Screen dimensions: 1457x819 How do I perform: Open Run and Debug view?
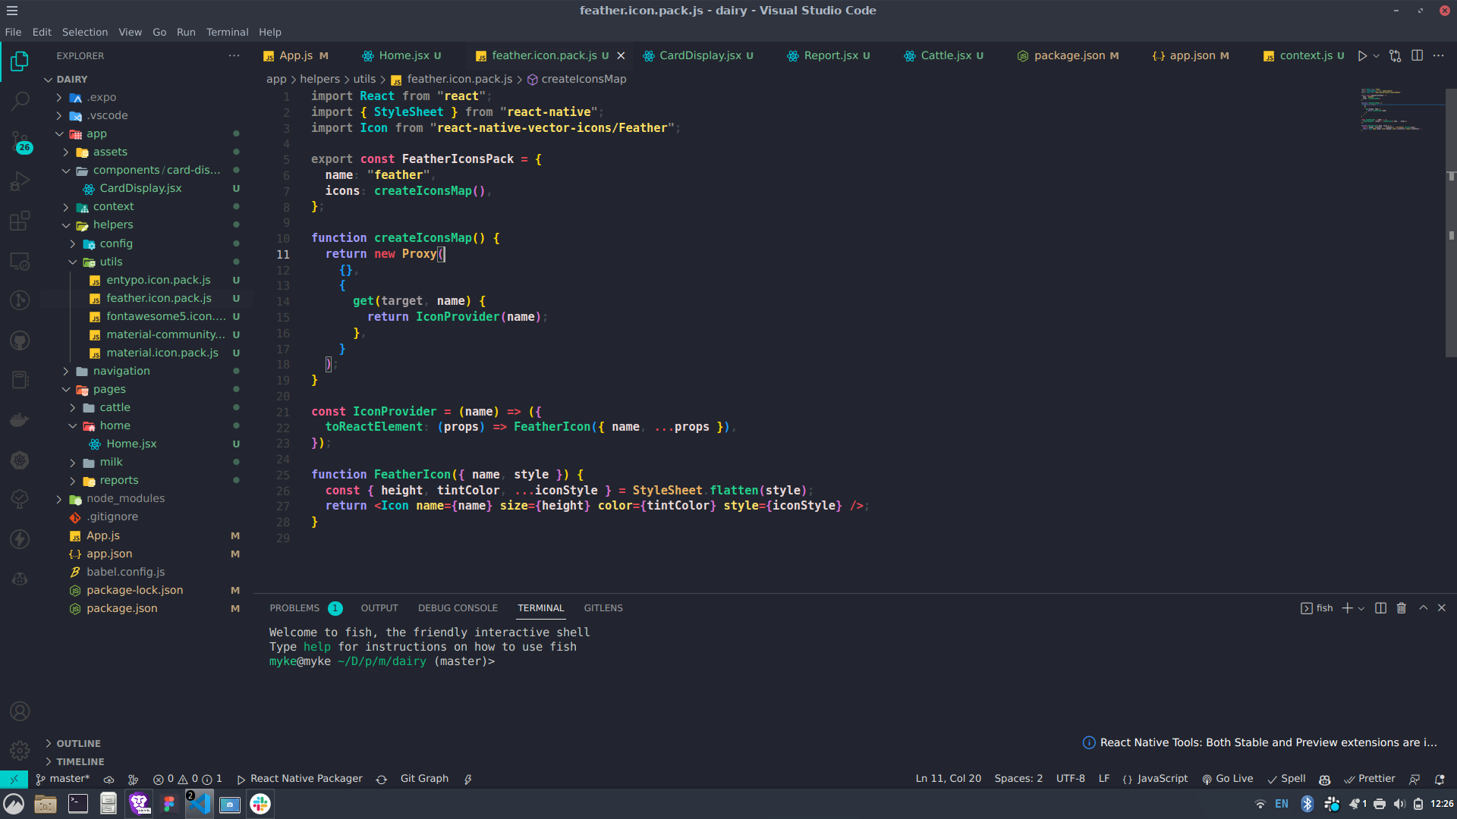click(20, 181)
